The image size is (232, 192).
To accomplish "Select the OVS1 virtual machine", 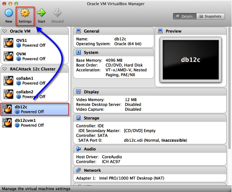I will point(35,43).
